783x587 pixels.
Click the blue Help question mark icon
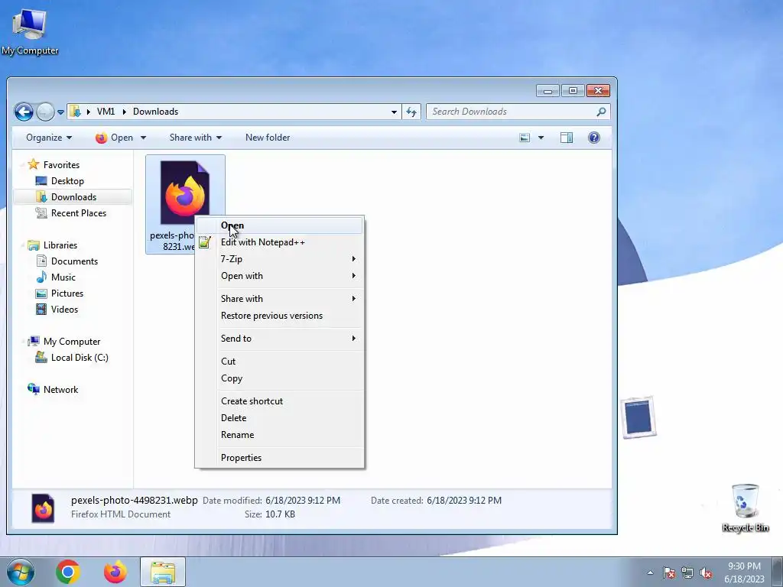593,138
